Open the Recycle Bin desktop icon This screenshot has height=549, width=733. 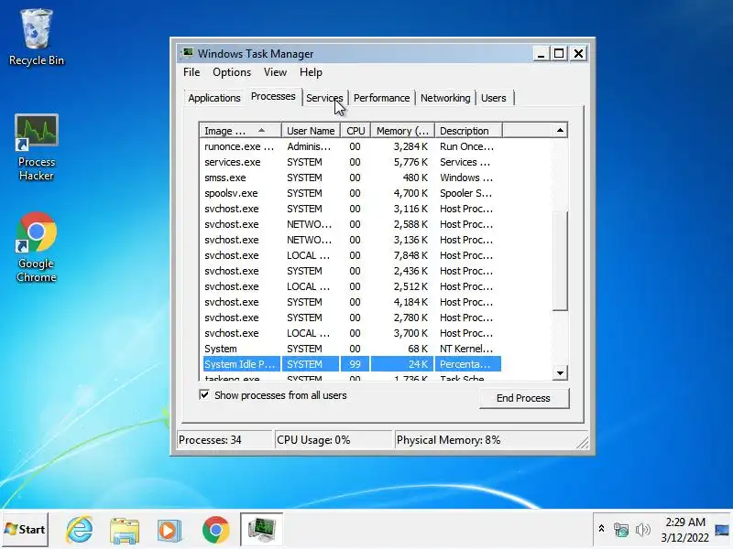point(36,38)
